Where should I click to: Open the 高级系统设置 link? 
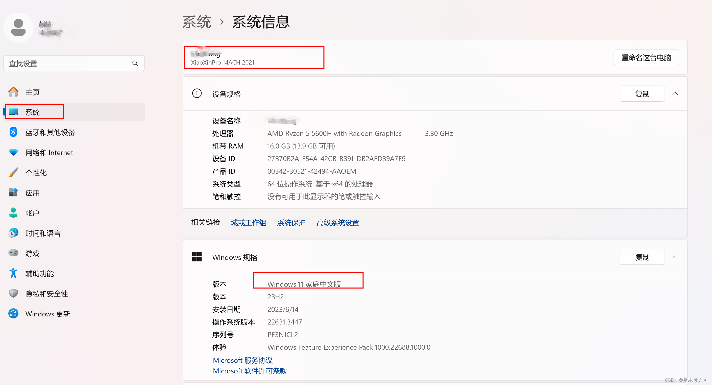click(x=337, y=222)
